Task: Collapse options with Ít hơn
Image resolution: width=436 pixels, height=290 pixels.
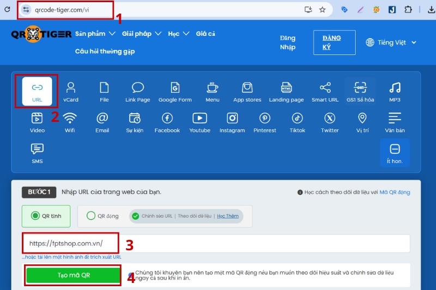Action: (x=395, y=153)
